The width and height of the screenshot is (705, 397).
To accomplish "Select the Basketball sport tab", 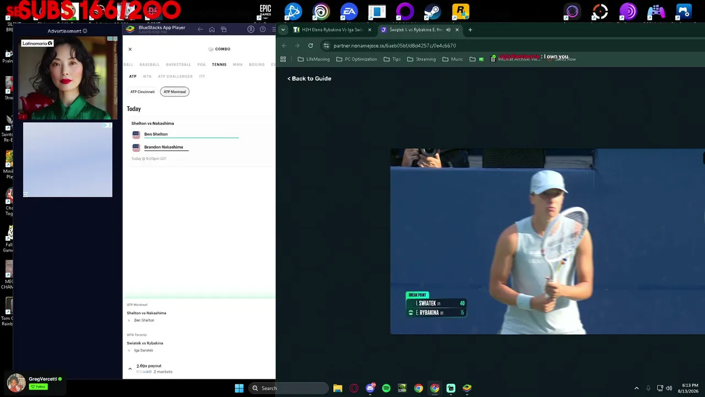I will click(178, 65).
